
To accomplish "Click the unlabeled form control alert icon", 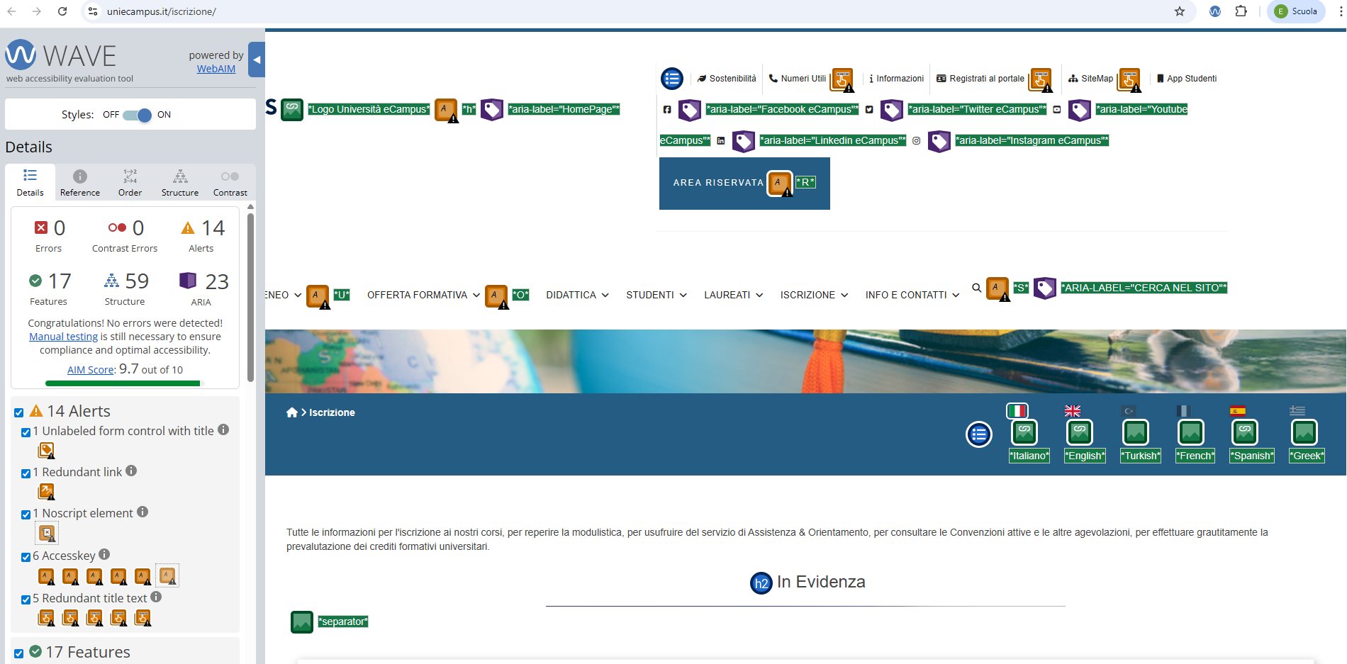I will click(46, 451).
